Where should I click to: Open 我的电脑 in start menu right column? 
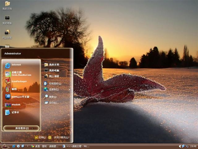point(52,70)
